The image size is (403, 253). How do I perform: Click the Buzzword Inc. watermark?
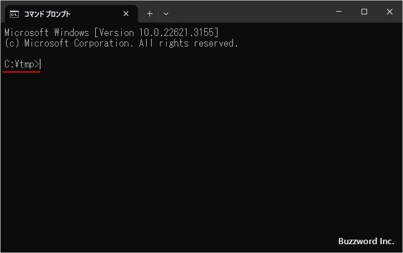366,241
